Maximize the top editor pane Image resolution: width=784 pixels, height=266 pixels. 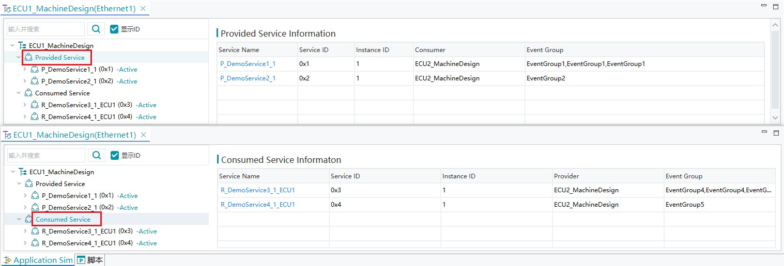(775, 6)
